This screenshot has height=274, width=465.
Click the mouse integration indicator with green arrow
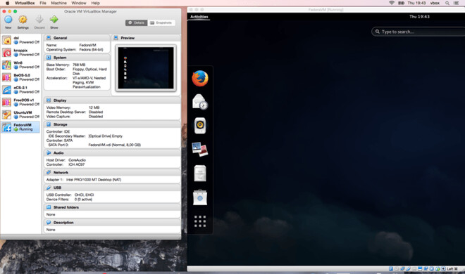coord(438,268)
